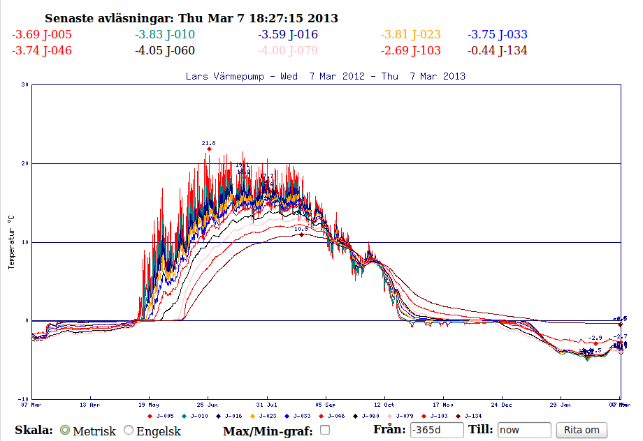Click the J-005 red diamond legend marker
This screenshot has width=643, height=441.
[x=150, y=416]
